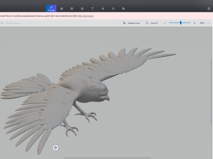Activate Selección mágica tool
Screen dimensions: 213x159
pyautogui.click(x=10, y=23)
